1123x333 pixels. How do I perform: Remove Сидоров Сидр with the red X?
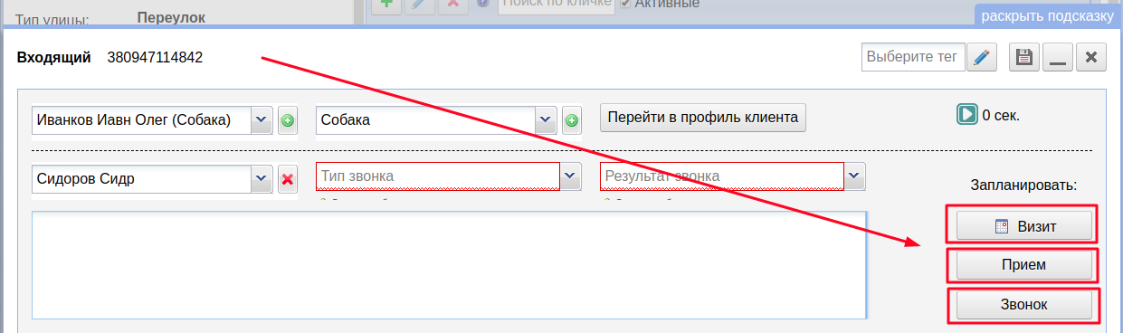pyautogui.click(x=288, y=179)
